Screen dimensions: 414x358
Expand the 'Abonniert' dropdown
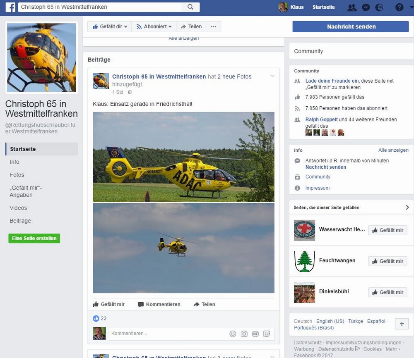click(x=154, y=26)
